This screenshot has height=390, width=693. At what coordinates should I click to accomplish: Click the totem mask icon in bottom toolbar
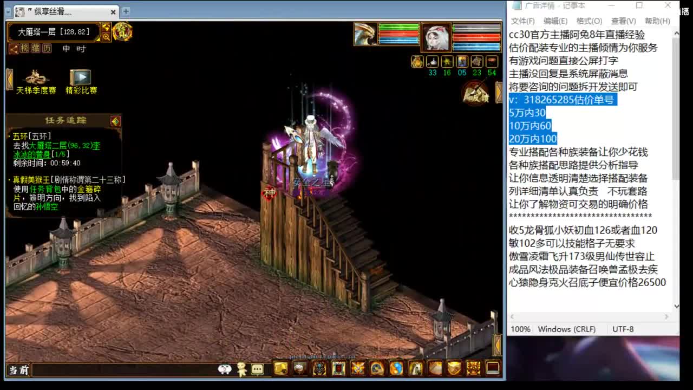(319, 368)
